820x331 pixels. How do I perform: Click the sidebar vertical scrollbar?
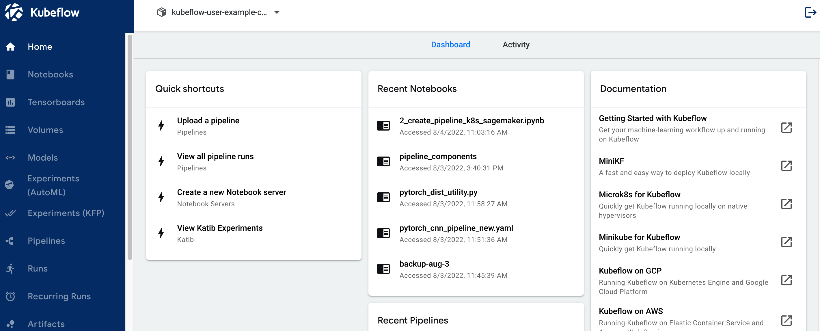(x=130, y=147)
